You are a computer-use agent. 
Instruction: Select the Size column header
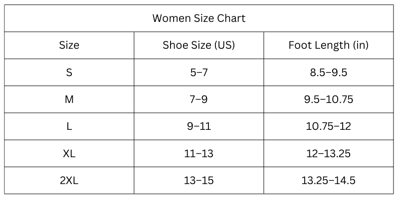tap(69, 45)
